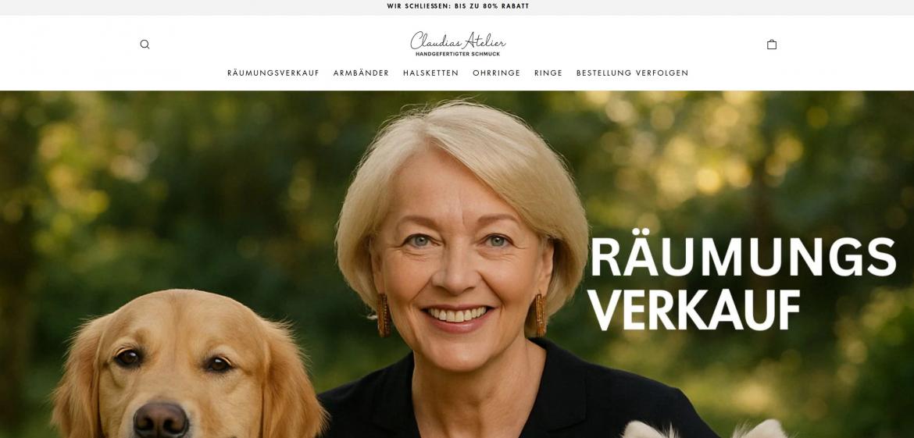Viewport: 914px width, 438px height.
Task: Click the 80% Rabatt announcement bar
Action: pos(458,6)
